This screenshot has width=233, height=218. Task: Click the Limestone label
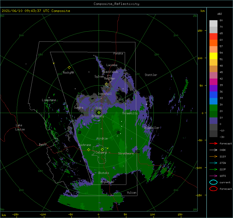pos(49,100)
